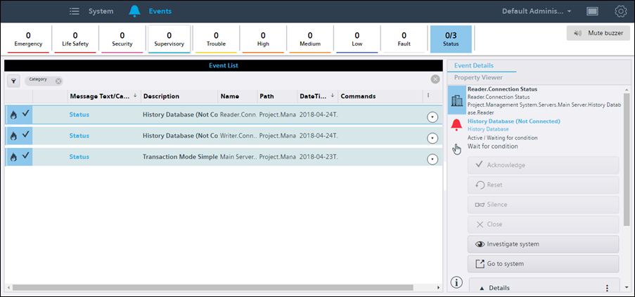635x297 pixels.
Task: Click the monitor icon beside the user name
Action: (592, 11)
